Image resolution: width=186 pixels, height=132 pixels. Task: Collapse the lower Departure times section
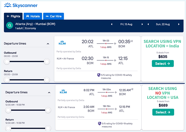click(49, 92)
